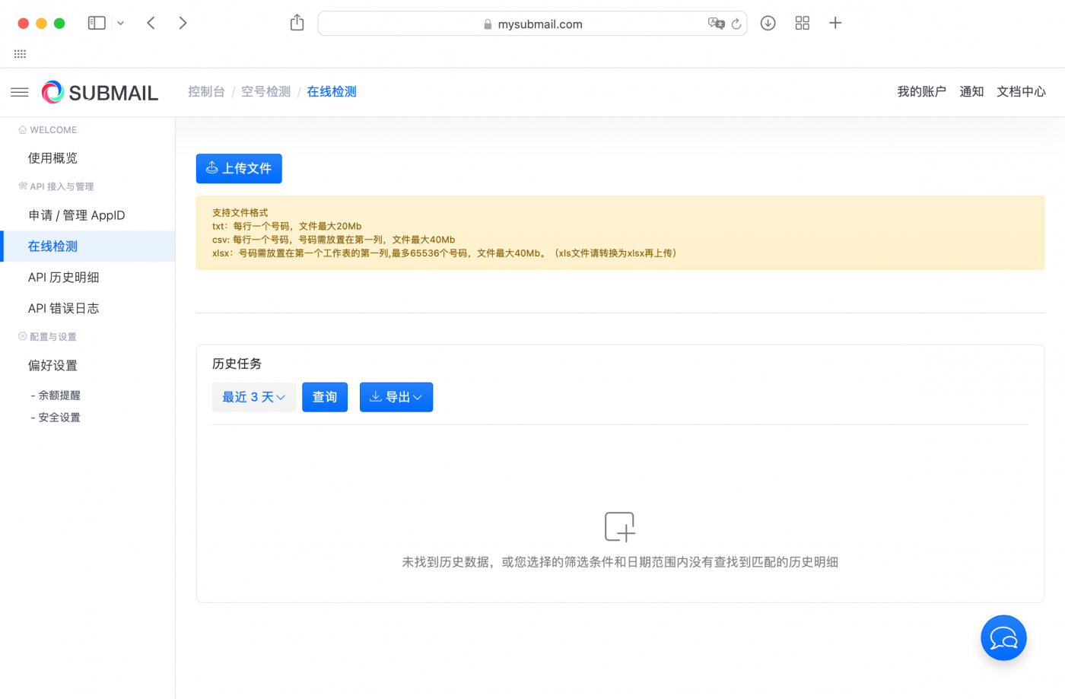Open the page translate icon
The image size is (1065, 699).
click(716, 24)
